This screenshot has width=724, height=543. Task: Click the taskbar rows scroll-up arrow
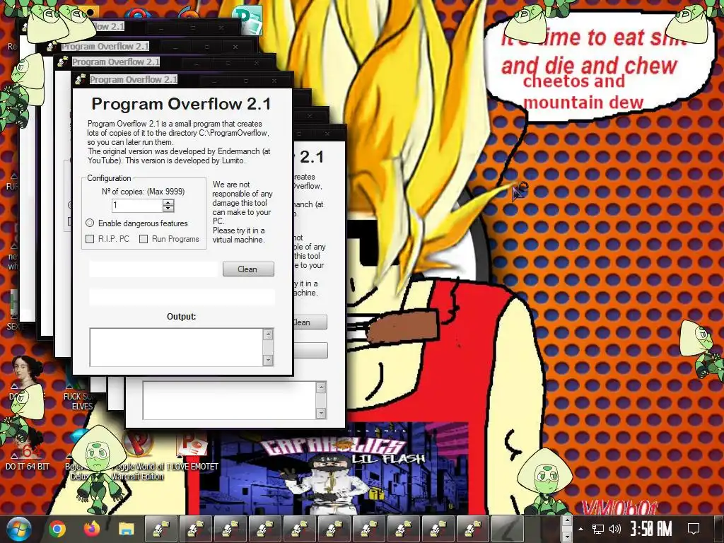point(567,522)
